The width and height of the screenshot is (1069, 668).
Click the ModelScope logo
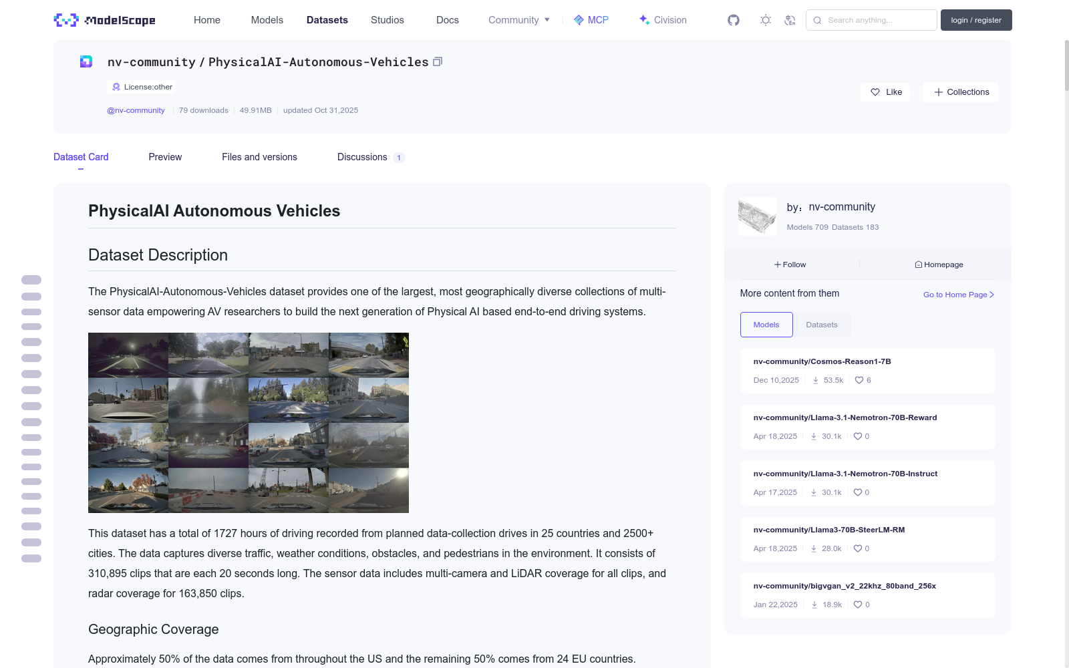click(x=104, y=20)
